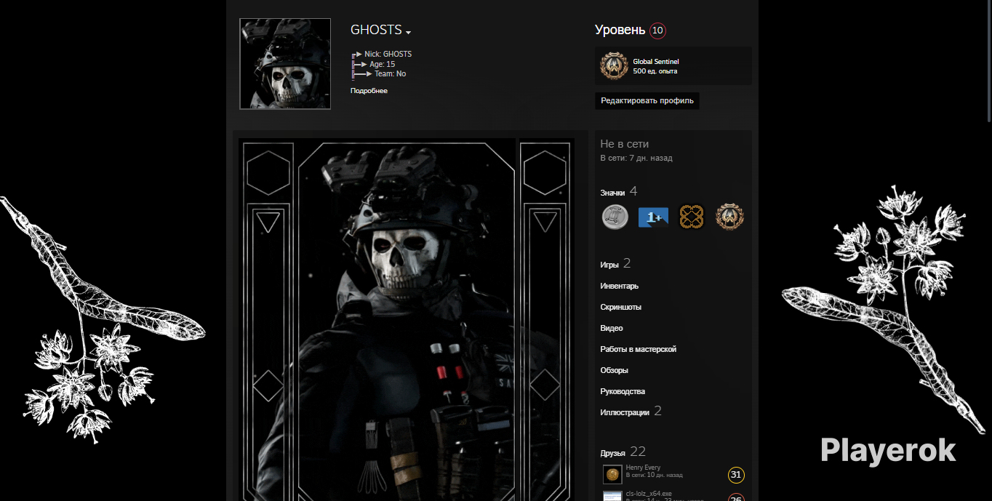Open the 'Значки' badges section link
This screenshot has width=992, height=501.
click(612, 193)
